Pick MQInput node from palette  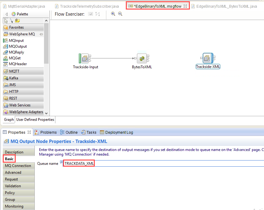[14, 41]
